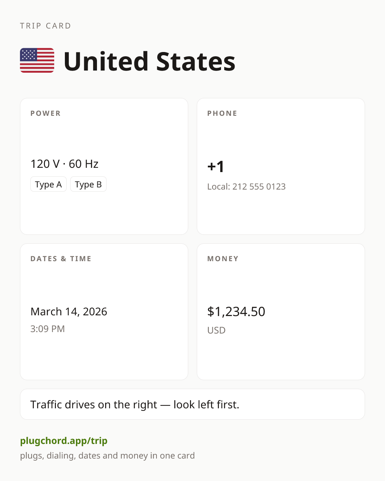Click the United States flag icon
385x481 pixels.
[37, 61]
